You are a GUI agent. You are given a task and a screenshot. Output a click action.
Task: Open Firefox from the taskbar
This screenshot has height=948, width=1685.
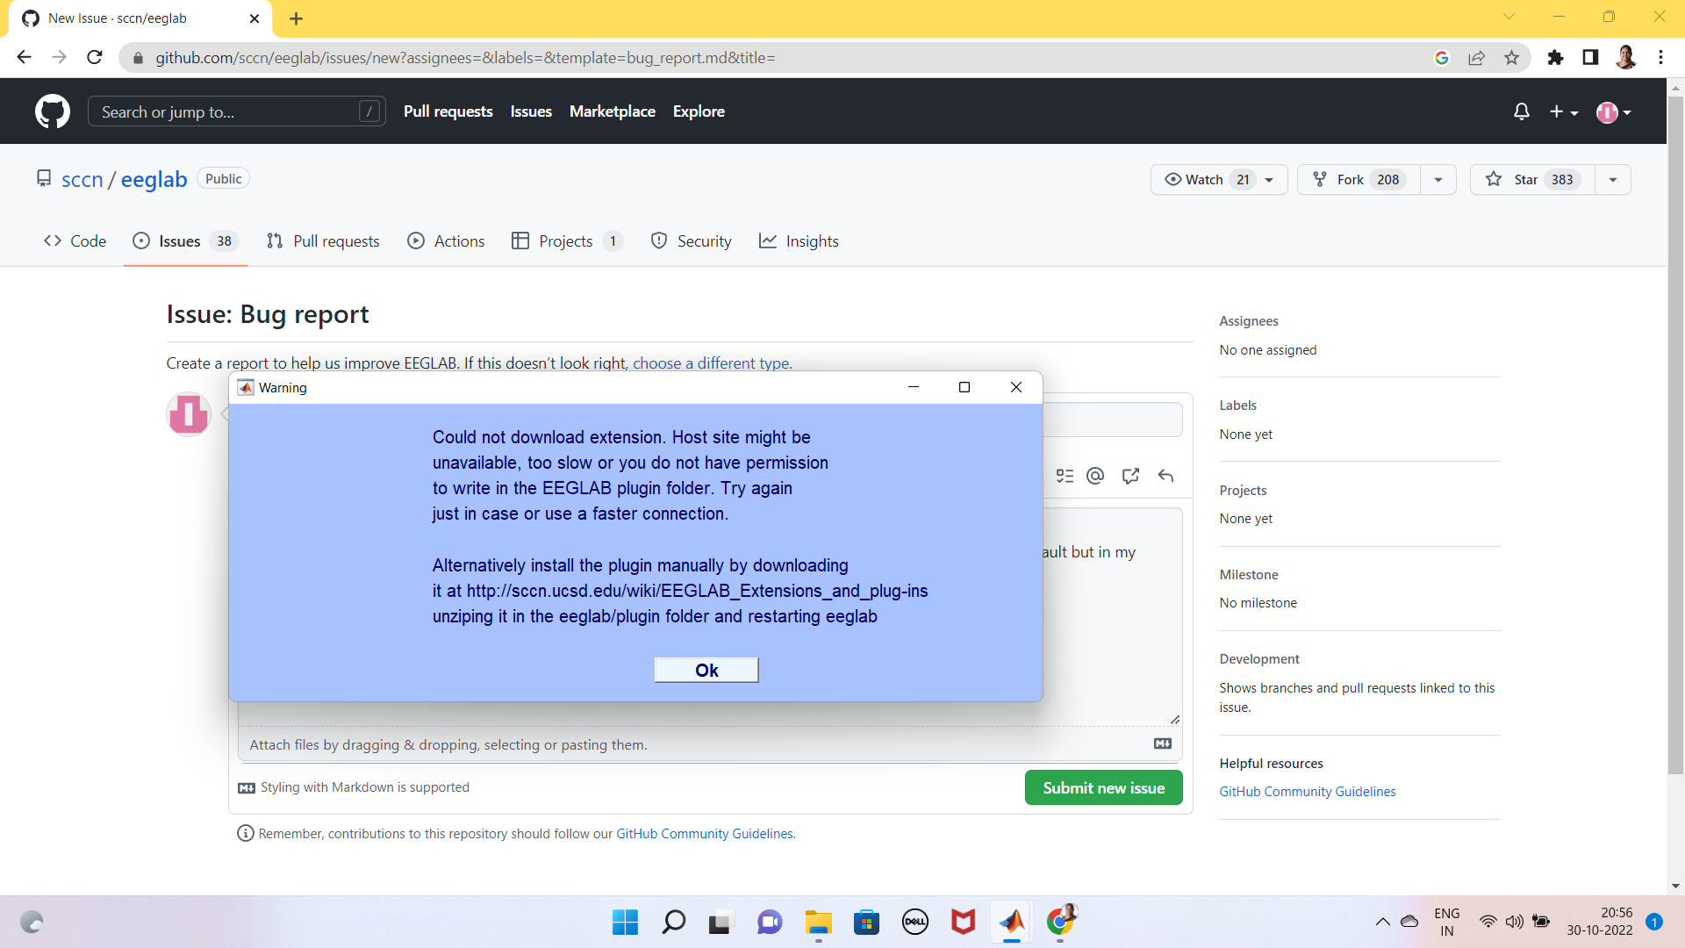tap(1060, 922)
